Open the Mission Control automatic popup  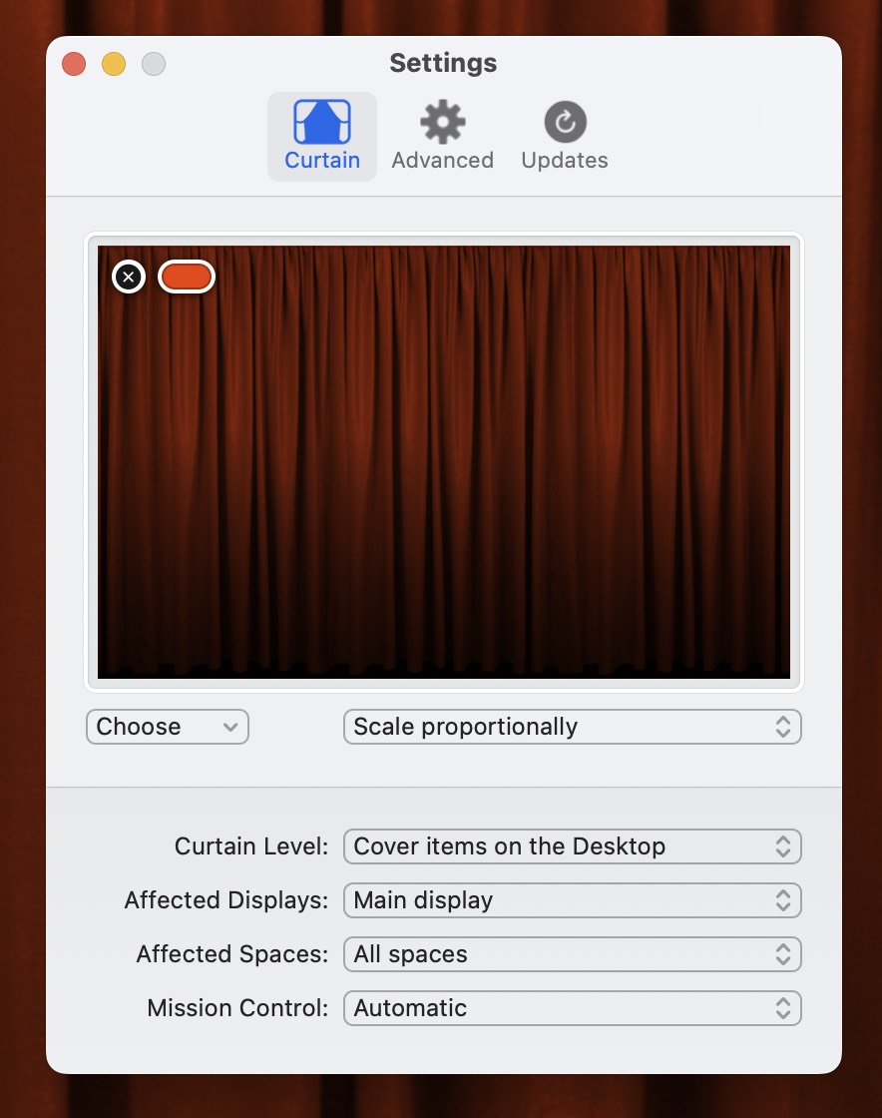click(573, 1008)
